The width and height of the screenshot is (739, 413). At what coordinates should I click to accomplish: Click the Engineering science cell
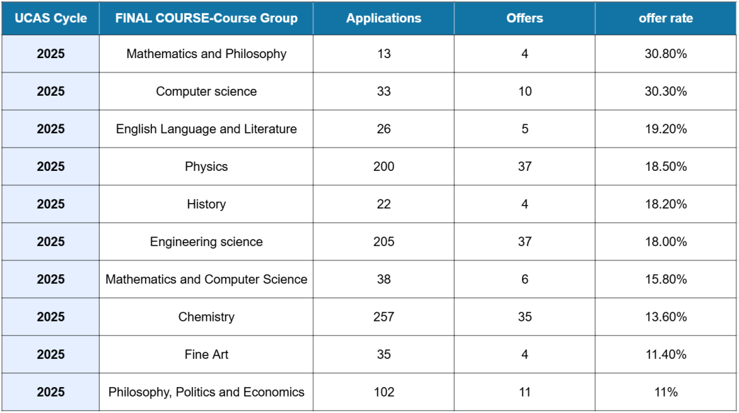click(x=206, y=242)
